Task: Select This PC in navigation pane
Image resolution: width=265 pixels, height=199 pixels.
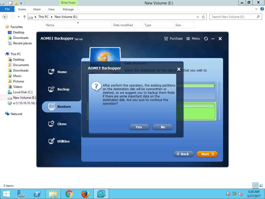Action: click(x=16, y=54)
